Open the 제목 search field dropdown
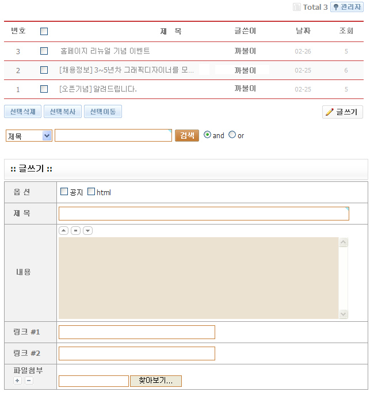 pos(29,135)
